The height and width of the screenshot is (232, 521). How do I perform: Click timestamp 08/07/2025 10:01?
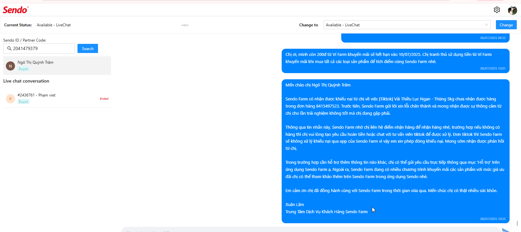(493, 69)
